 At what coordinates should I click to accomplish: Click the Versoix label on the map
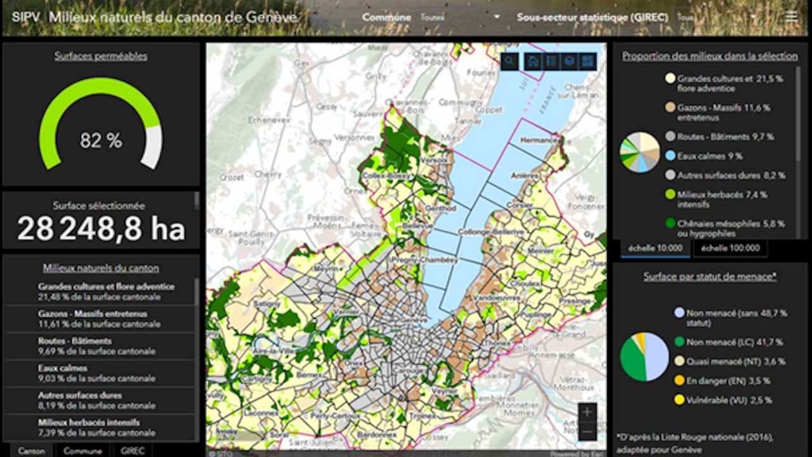coord(434,161)
